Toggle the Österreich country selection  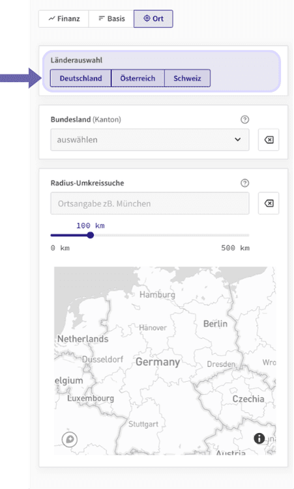[138, 78]
